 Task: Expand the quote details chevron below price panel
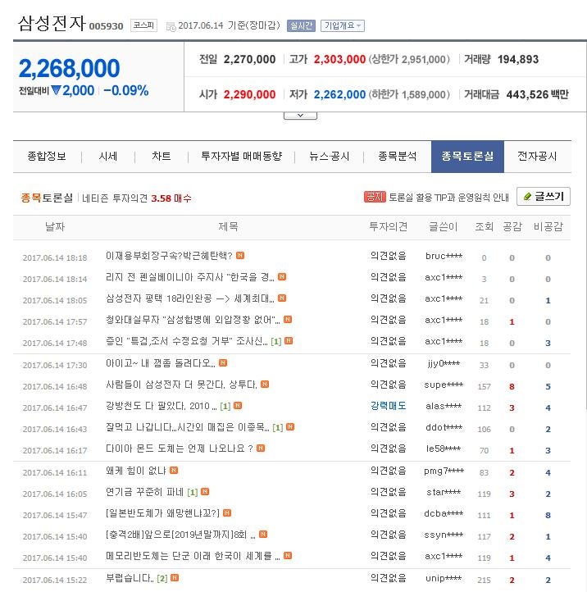(300, 116)
